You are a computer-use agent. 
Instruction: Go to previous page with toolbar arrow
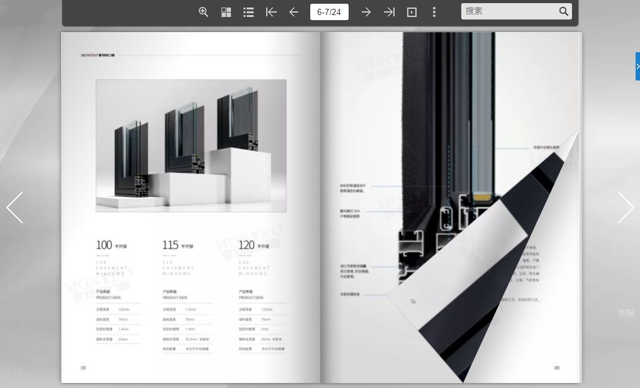point(294,12)
